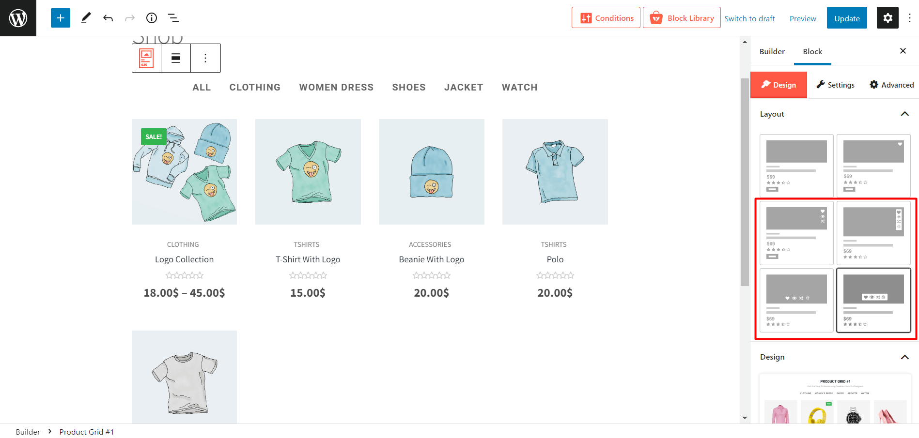Open Details via the information icon

coord(151,18)
